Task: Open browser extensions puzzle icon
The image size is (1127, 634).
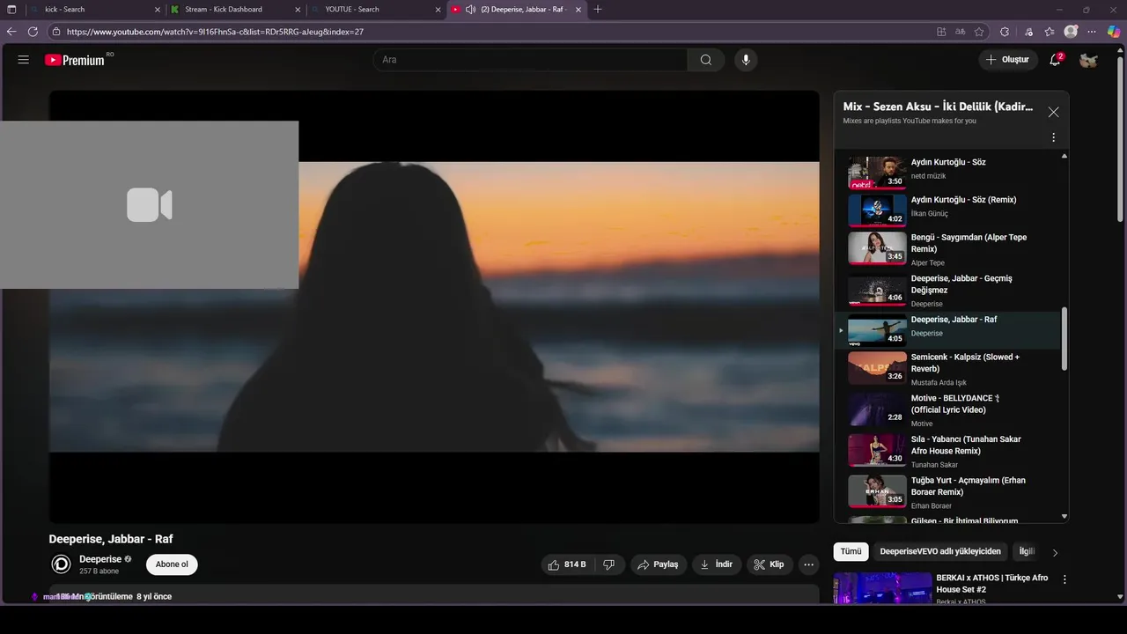Action: [x=1005, y=32]
